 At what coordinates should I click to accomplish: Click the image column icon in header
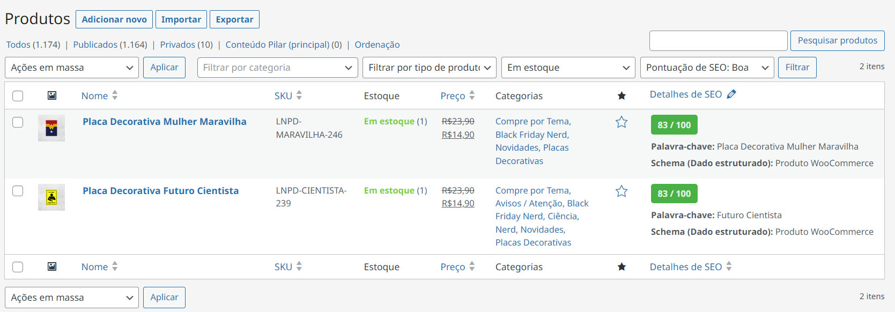(x=52, y=95)
